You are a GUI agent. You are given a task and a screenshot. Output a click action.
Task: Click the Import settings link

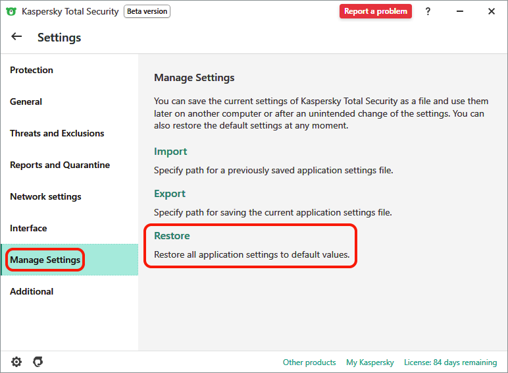coord(170,152)
